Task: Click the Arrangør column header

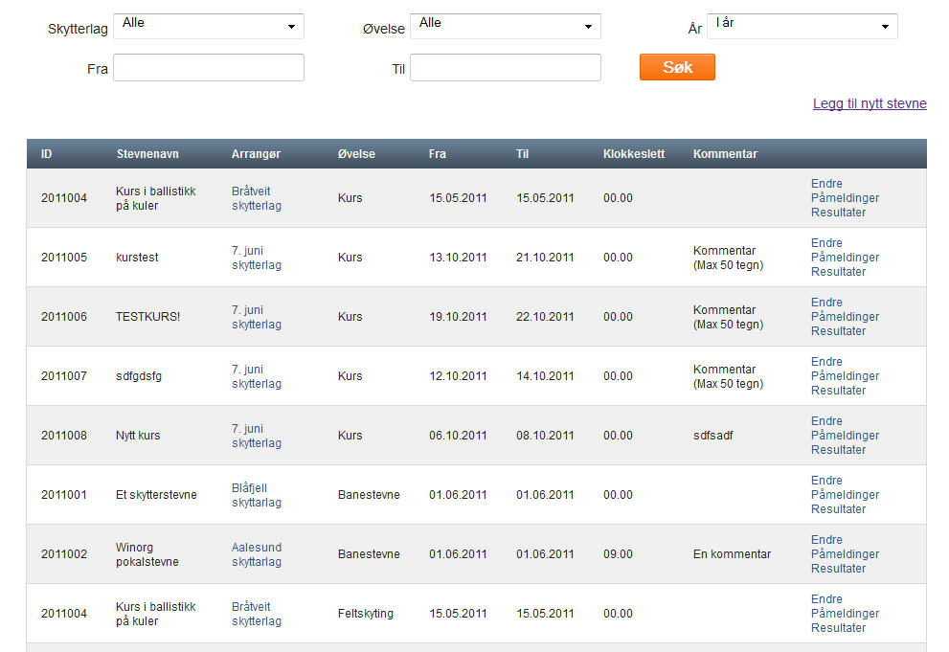Action: pos(256,154)
